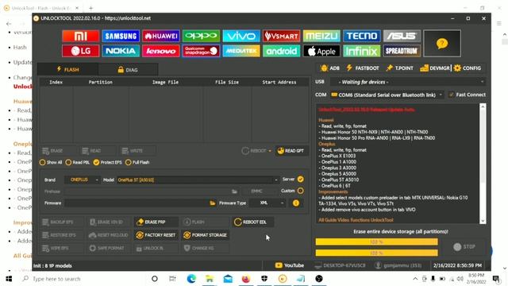Select the Vivo brand tile

[241, 36]
